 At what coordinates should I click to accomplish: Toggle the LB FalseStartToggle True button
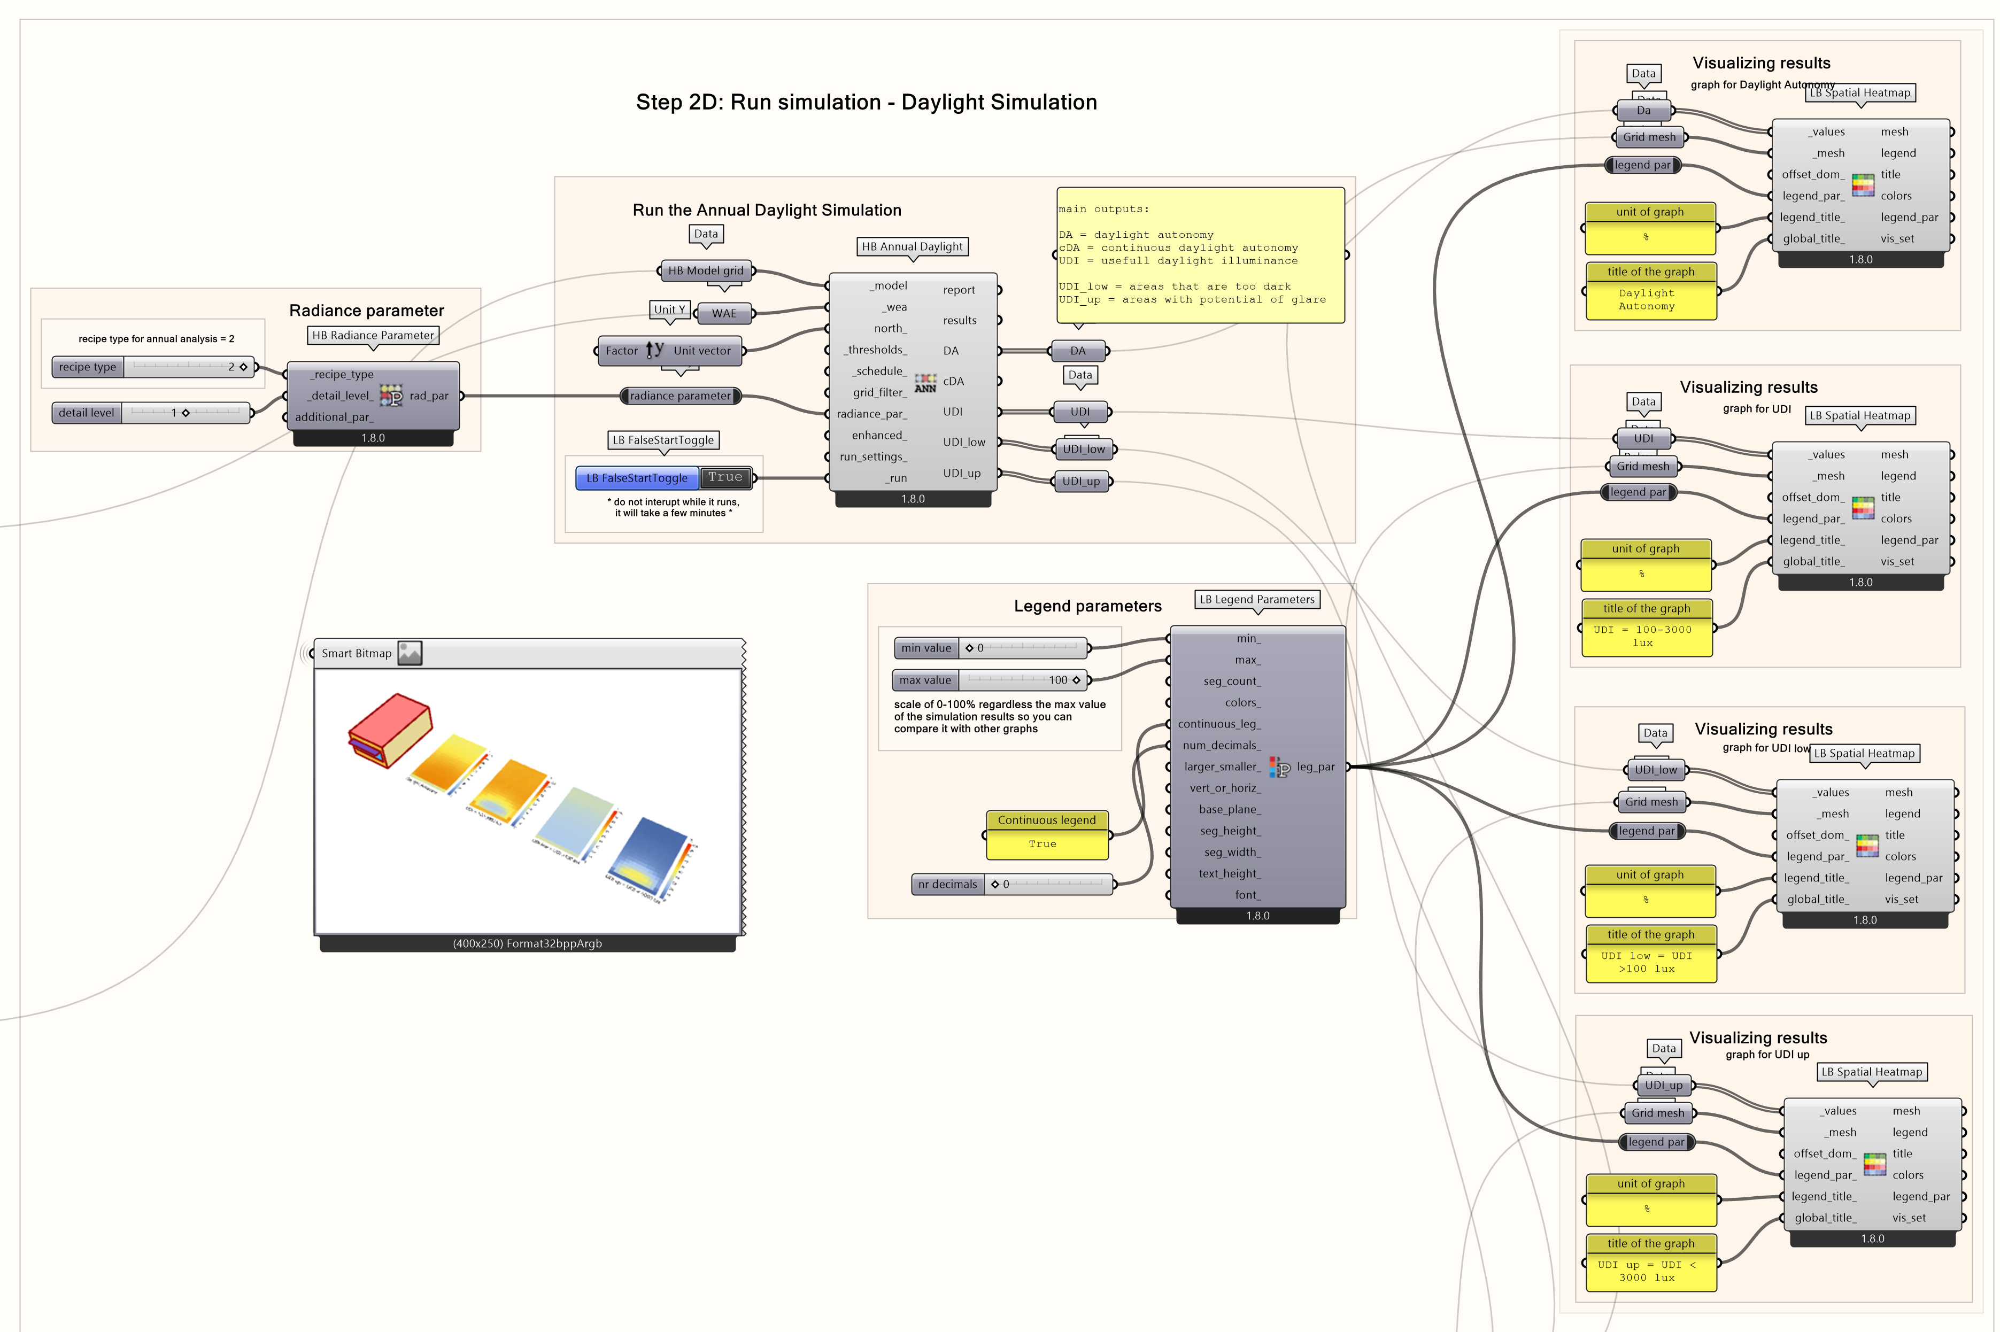[725, 477]
